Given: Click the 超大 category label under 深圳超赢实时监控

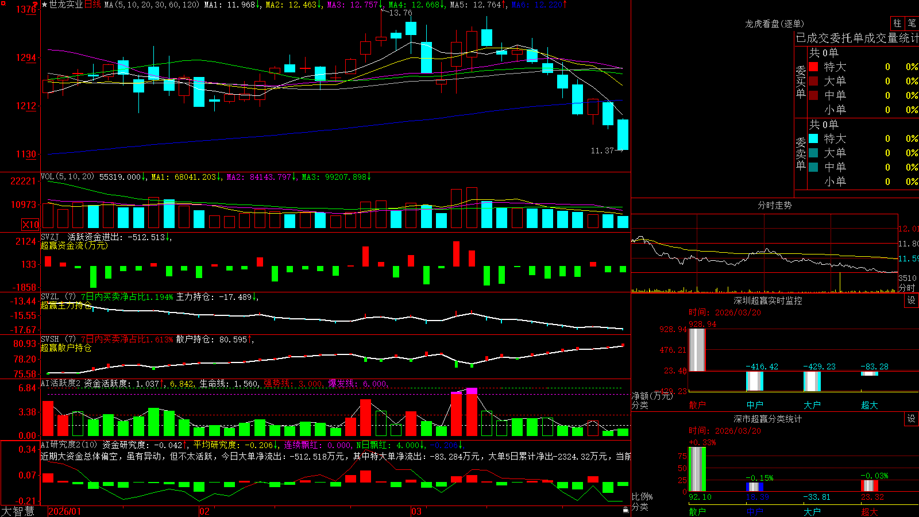Looking at the screenshot, I should click(x=869, y=405).
